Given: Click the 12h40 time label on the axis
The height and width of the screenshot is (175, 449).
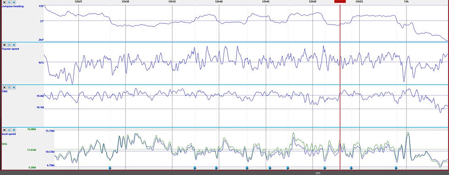Looking at the screenshot, I should pos(219,1).
